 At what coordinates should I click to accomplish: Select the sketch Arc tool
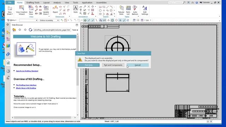[111, 7]
